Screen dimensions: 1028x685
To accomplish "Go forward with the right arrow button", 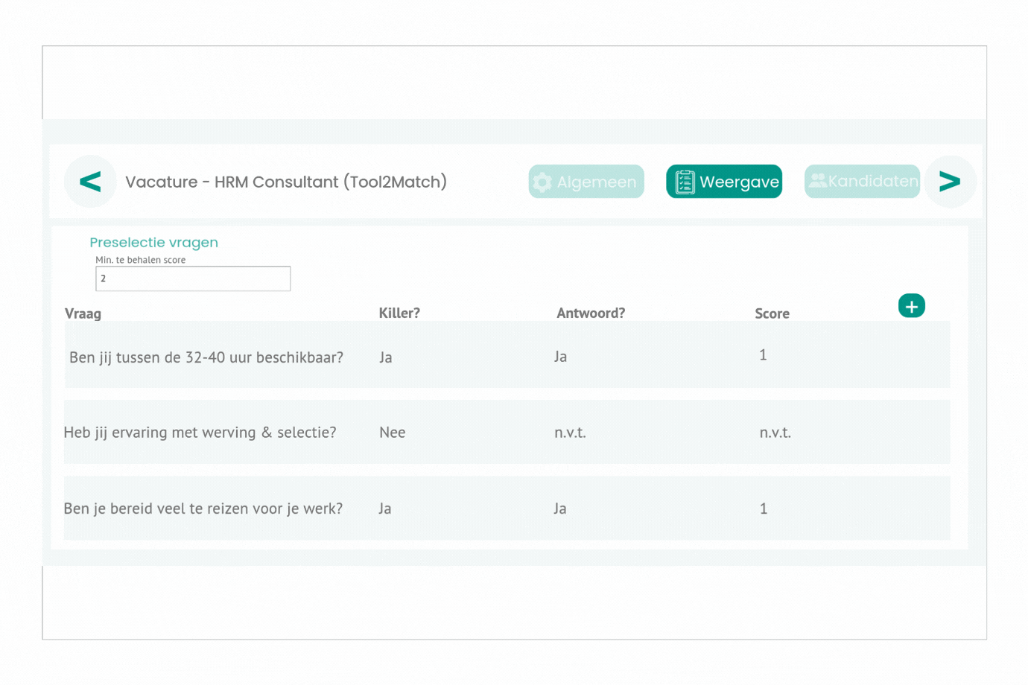I will point(950,182).
